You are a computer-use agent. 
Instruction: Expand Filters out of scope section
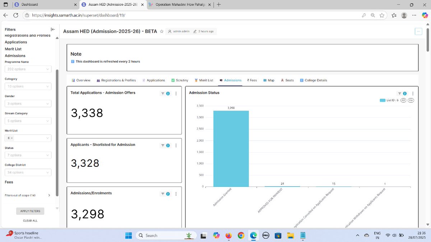pos(28,195)
